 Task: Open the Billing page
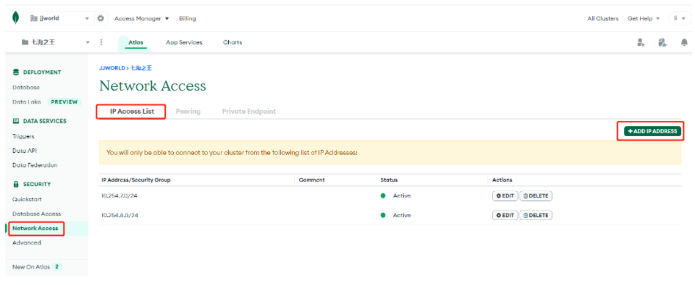188,18
